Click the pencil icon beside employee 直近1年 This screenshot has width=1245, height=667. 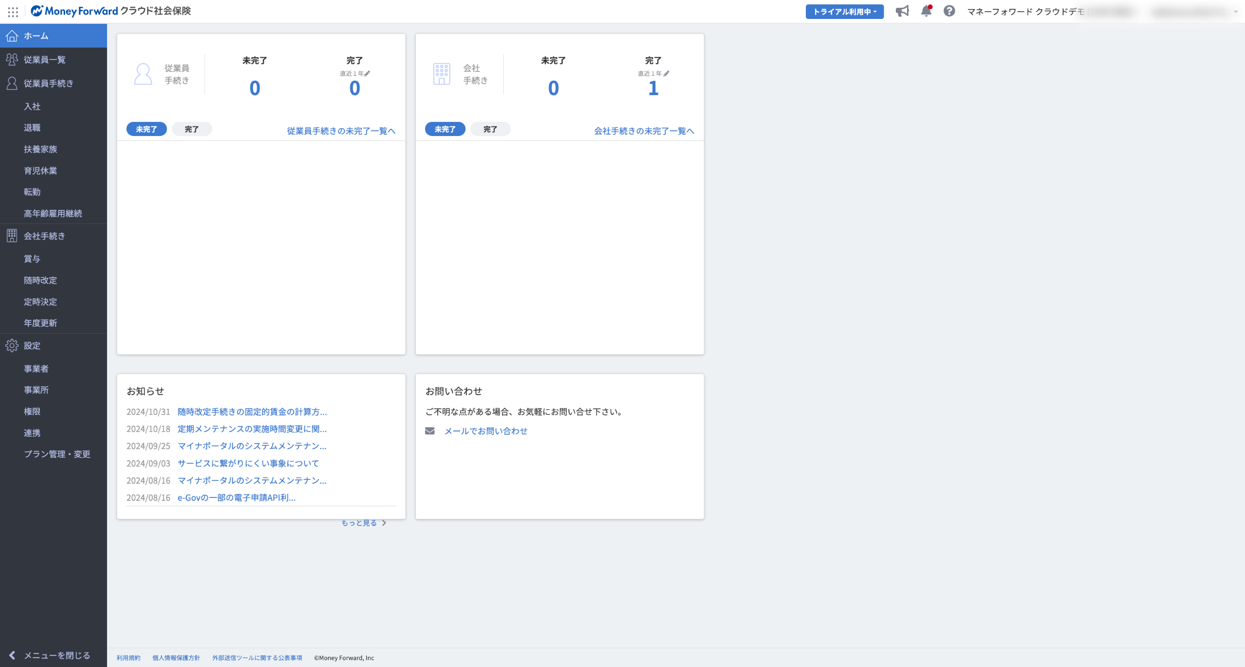(x=367, y=74)
